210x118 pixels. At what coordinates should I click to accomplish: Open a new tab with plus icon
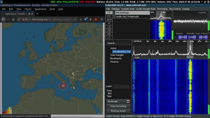click(x=37, y=14)
